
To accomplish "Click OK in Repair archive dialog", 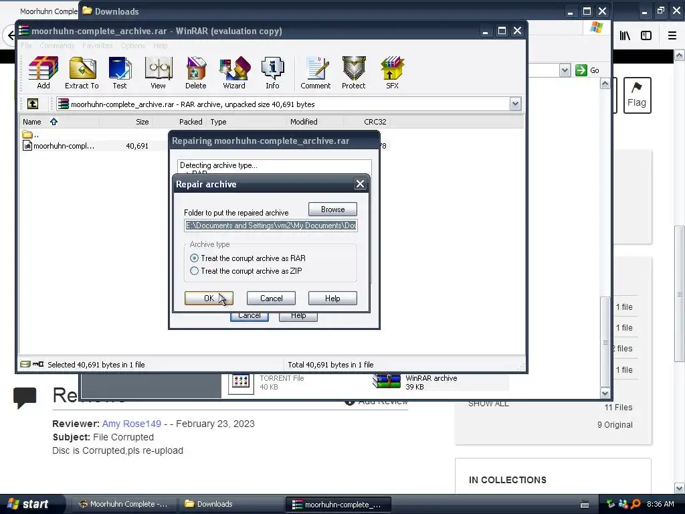I will pos(209,298).
